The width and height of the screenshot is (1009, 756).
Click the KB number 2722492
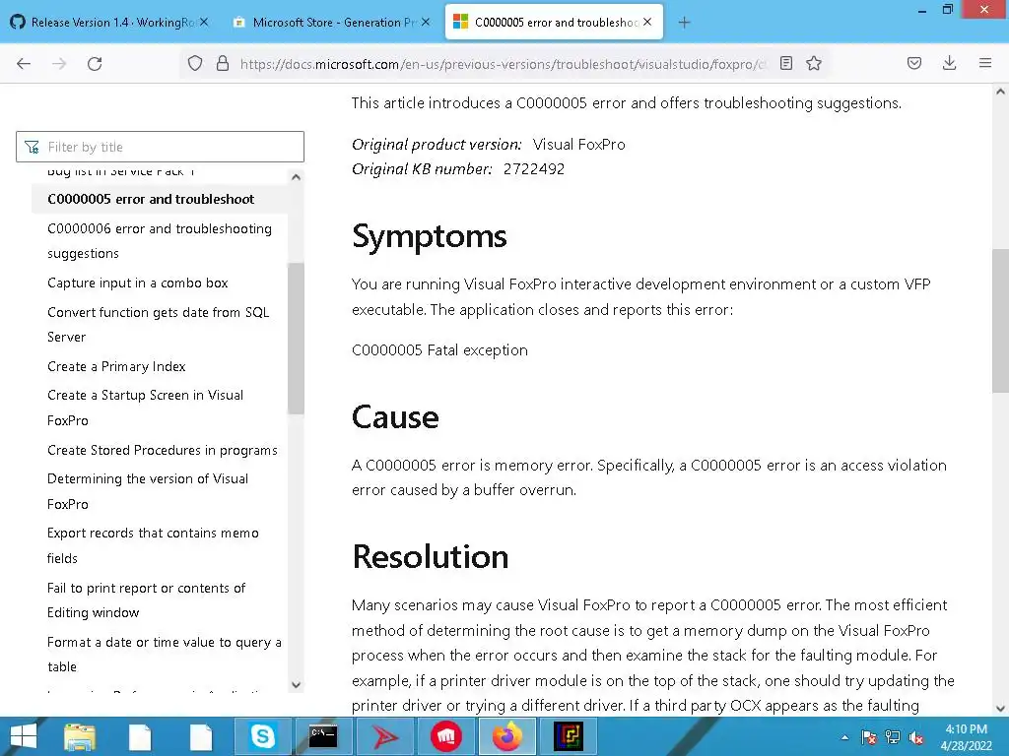point(534,169)
